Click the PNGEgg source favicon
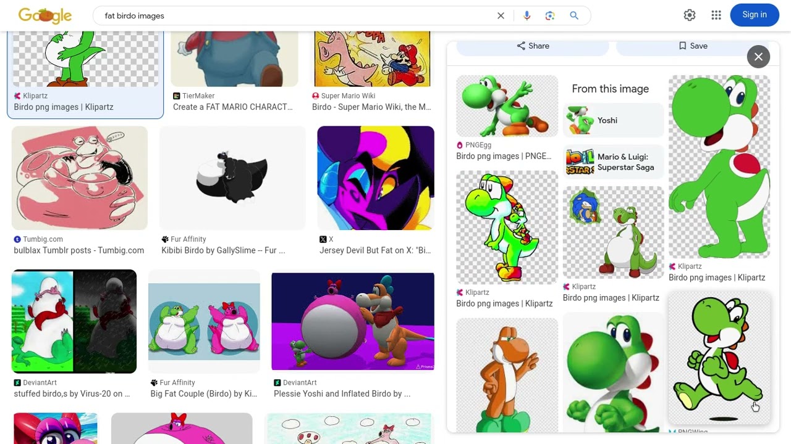The width and height of the screenshot is (791, 444). [x=460, y=146]
